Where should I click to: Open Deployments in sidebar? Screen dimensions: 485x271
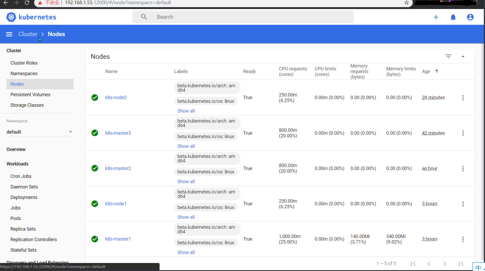coord(24,197)
